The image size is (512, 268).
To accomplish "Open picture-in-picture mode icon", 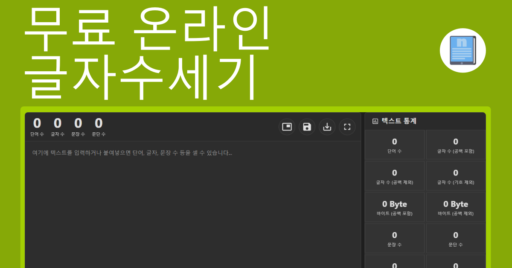I will [x=287, y=127].
